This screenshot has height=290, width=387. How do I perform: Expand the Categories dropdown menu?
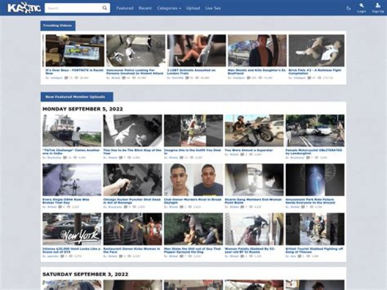(x=169, y=8)
